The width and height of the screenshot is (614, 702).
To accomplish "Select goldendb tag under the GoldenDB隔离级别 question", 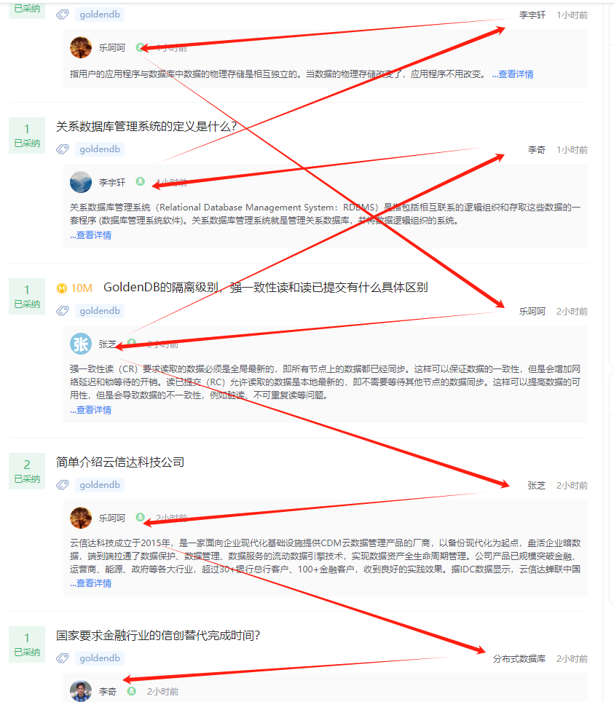I will point(100,311).
